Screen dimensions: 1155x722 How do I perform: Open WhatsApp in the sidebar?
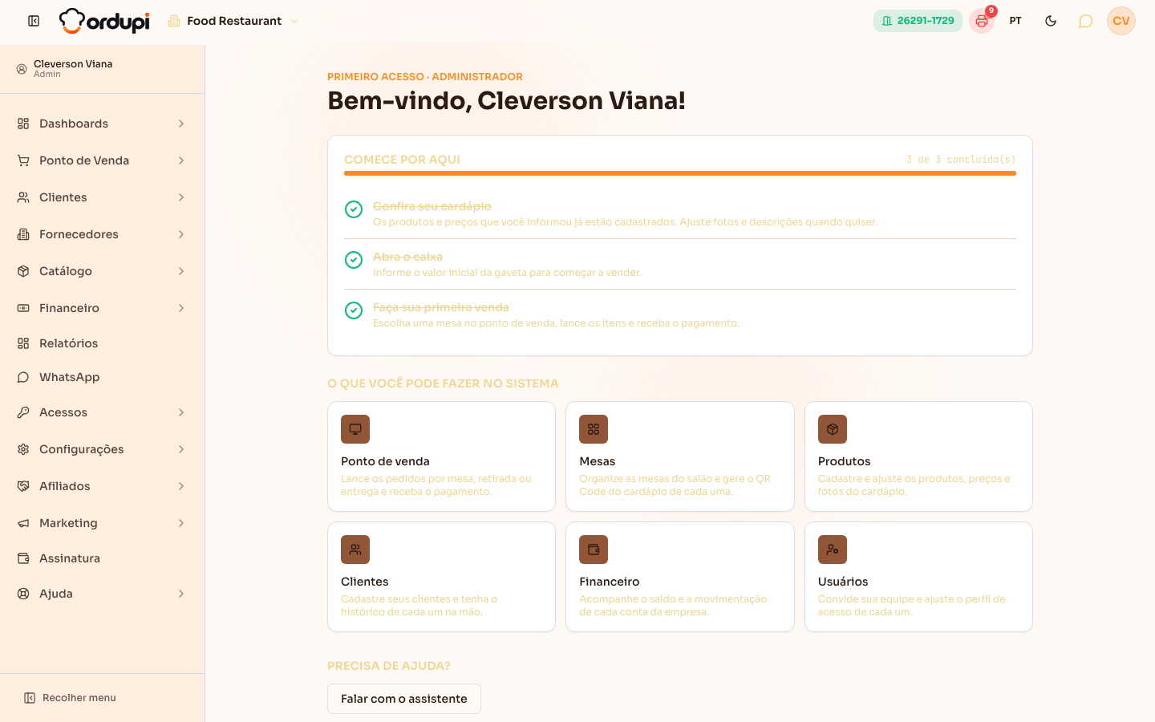[x=102, y=377]
